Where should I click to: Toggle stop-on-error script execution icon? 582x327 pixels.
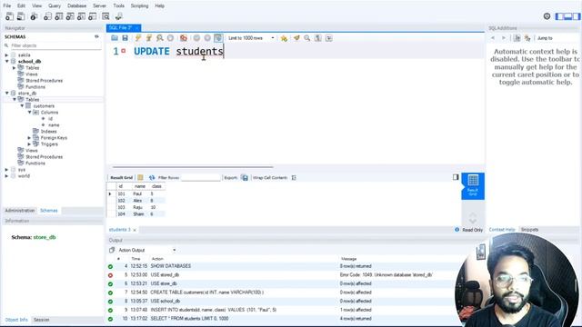[184, 38]
